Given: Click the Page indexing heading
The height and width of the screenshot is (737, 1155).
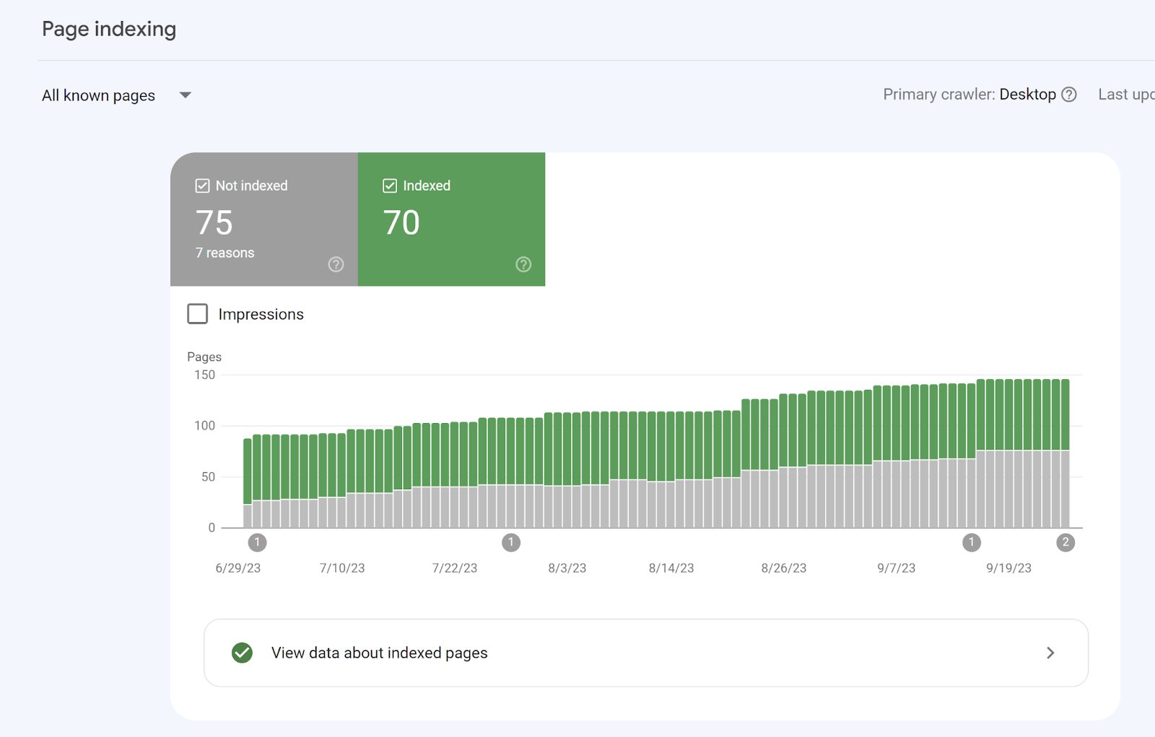Looking at the screenshot, I should click(109, 29).
